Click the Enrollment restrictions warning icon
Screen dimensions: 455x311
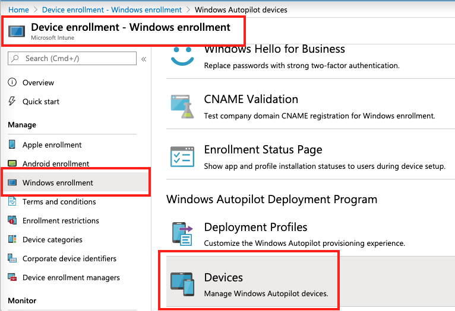click(x=12, y=220)
